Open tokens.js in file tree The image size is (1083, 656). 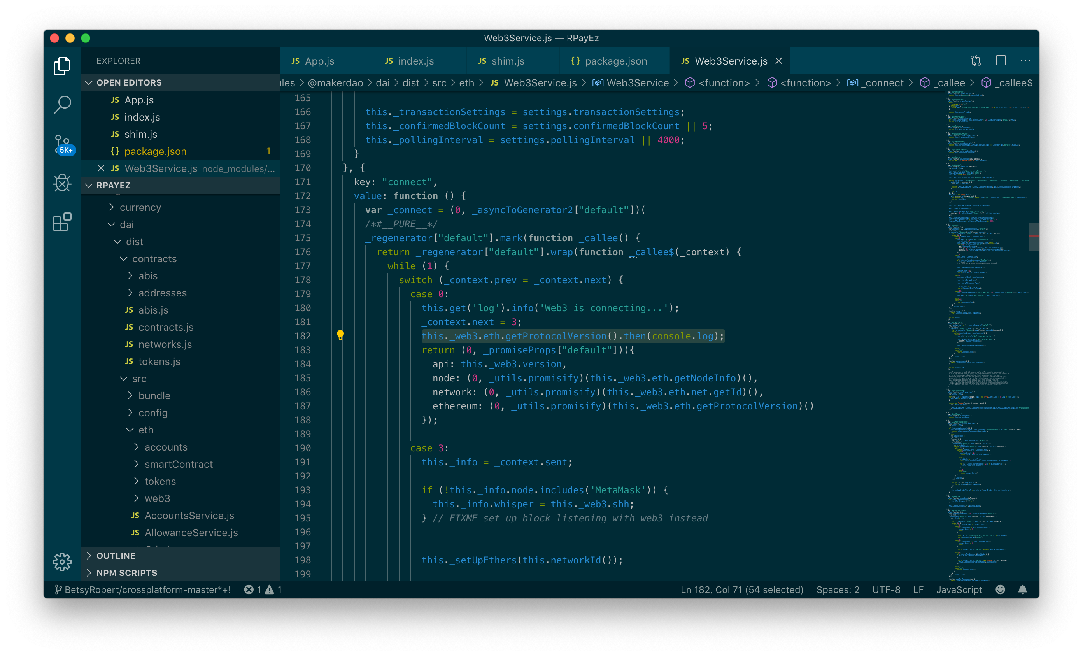pos(180,361)
